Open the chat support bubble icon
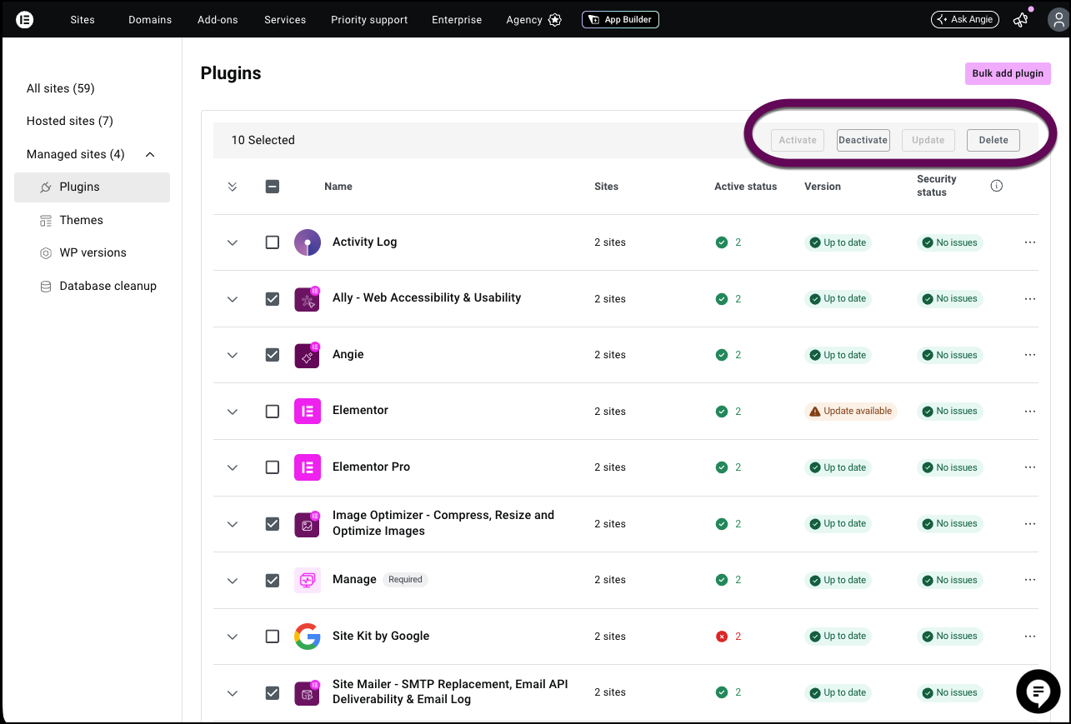The height and width of the screenshot is (724, 1071). pyautogui.click(x=1038, y=691)
